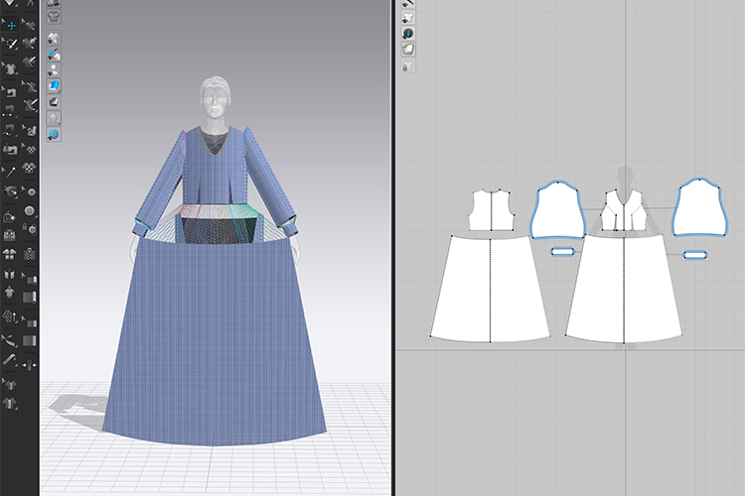The width and height of the screenshot is (745, 496).
Task: Select the blue cross-arrow Select/Move tool
Action: [x=10, y=24]
